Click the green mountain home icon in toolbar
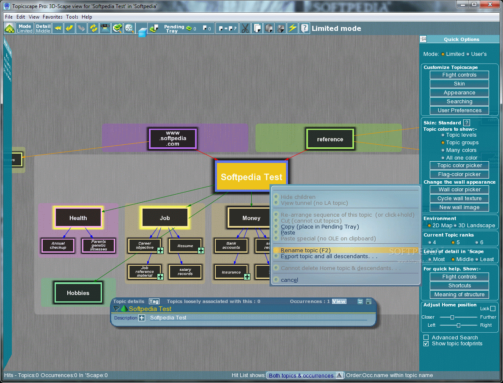The image size is (503, 383). point(9,29)
